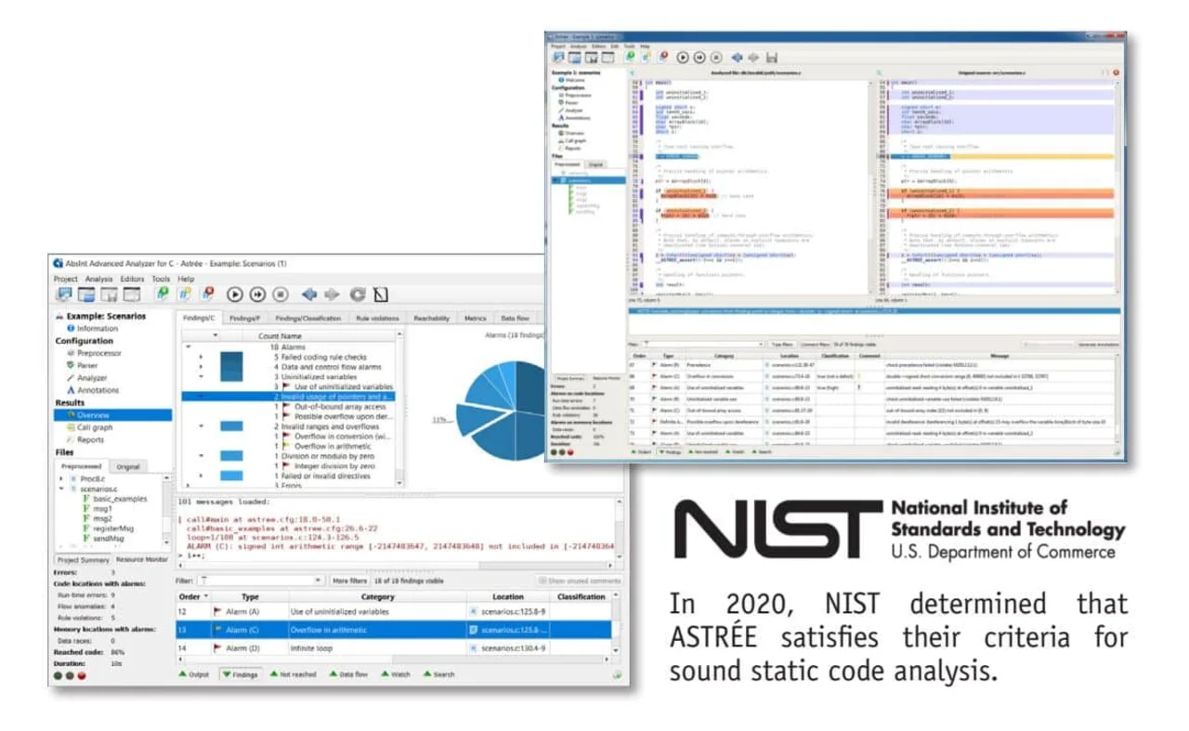Toggle the Show unused comments checkbox
1189x731 pixels.
[x=580, y=581]
